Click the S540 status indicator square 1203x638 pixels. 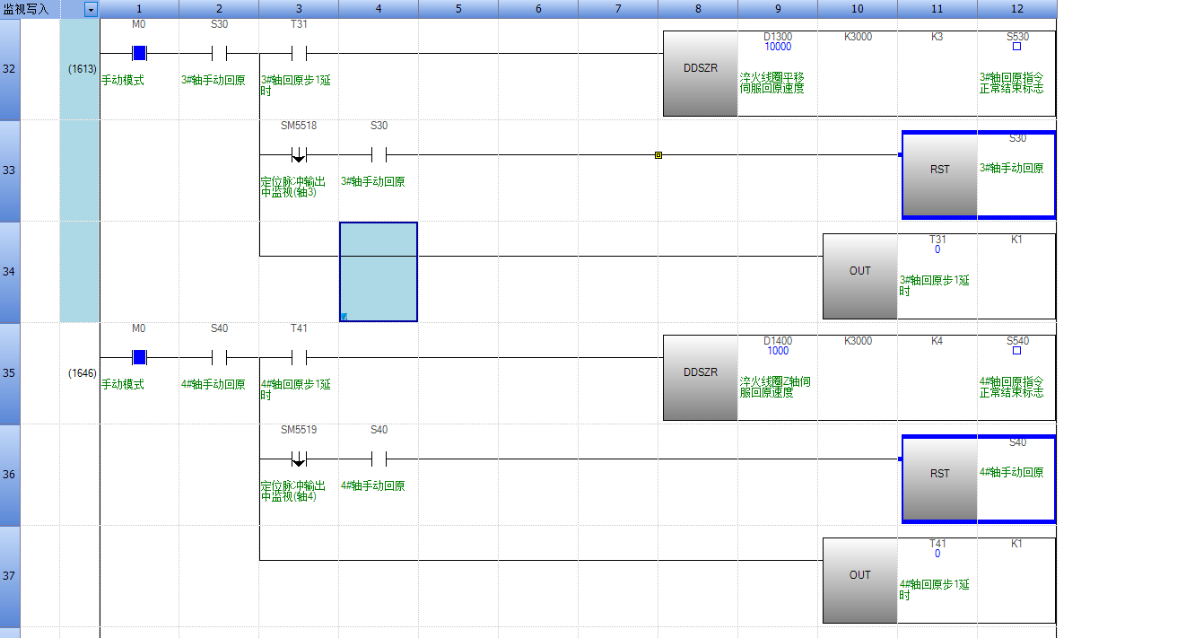tap(1016, 351)
